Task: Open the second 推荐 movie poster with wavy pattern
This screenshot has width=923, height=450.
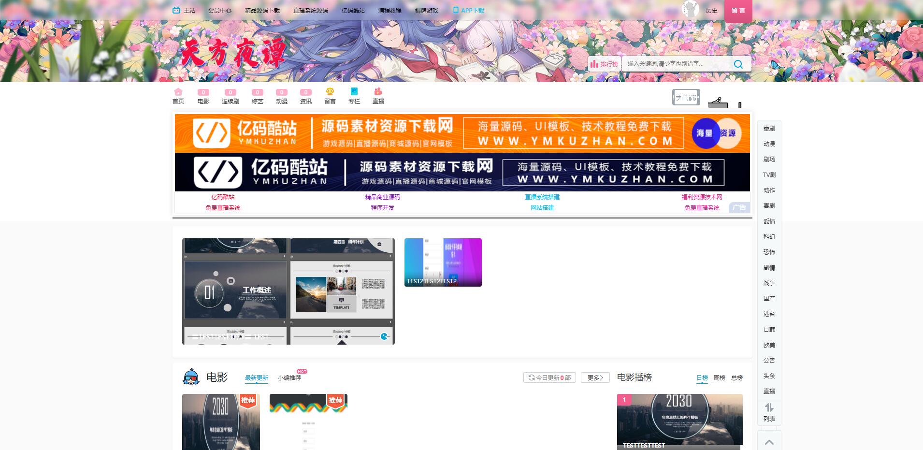Action: click(x=308, y=422)
